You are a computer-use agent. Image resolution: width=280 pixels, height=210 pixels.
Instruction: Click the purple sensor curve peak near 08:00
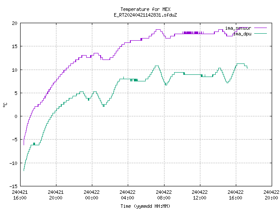point(158,30)
